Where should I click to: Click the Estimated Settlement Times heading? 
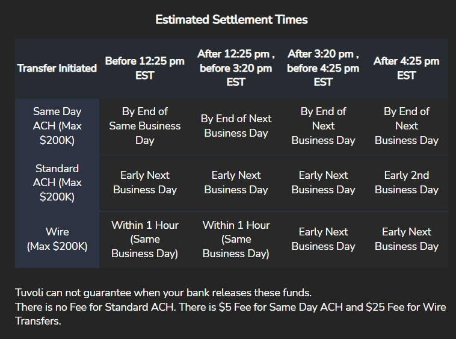tap(231, 20)
